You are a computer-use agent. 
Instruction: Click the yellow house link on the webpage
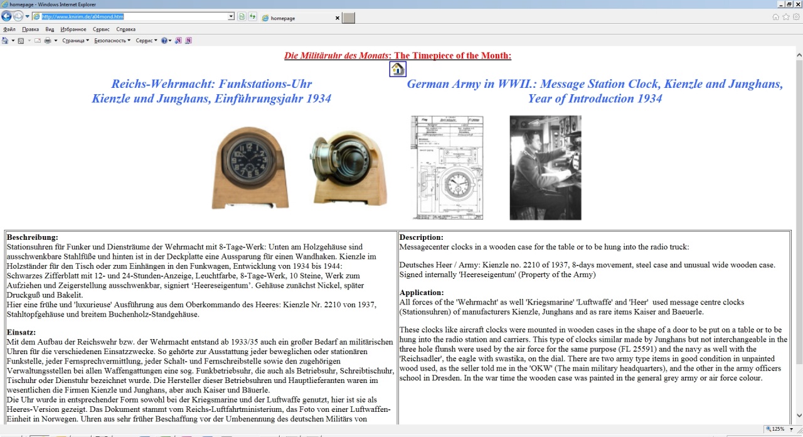[x=397, y=69]
